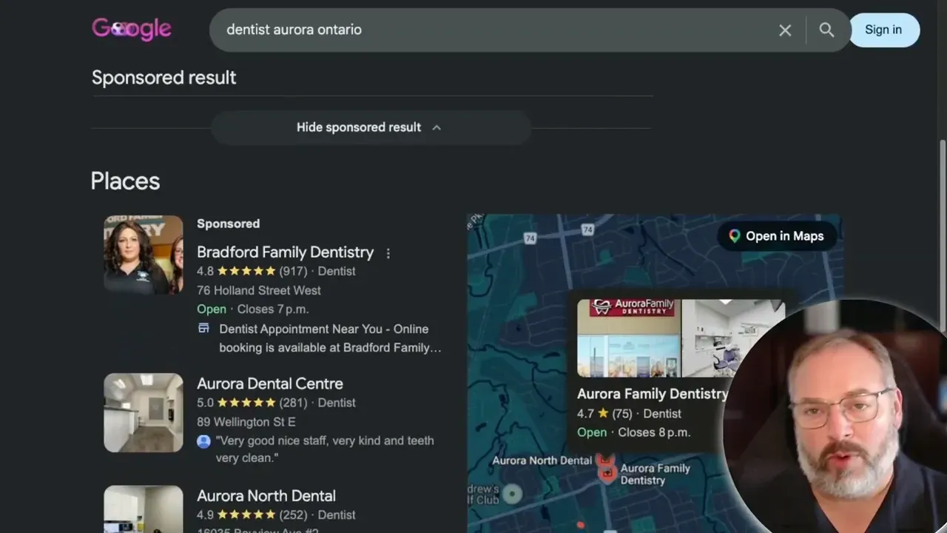947x533 pixels.
Task: Click the Google logo
Action: (x=132, y=30)
